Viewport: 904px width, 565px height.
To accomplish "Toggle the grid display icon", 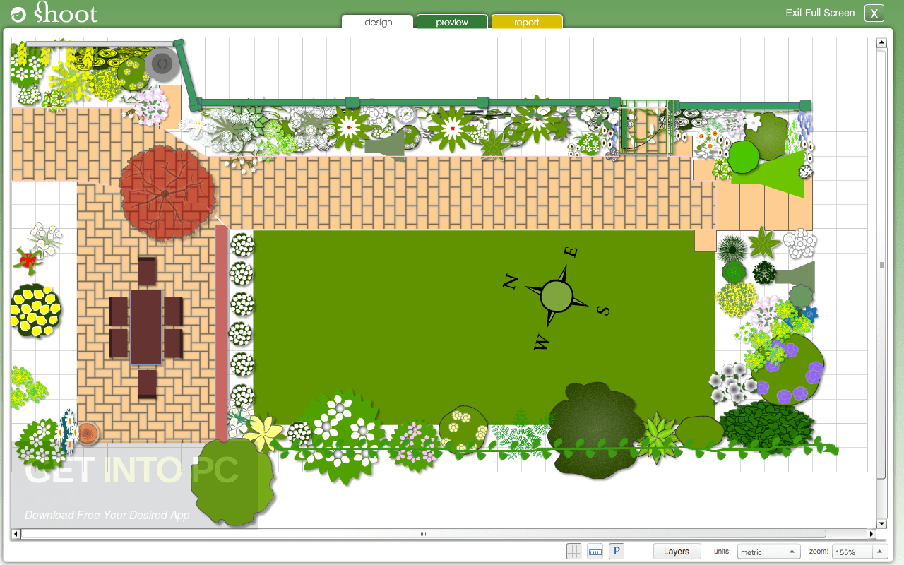I will coord(573,550).
